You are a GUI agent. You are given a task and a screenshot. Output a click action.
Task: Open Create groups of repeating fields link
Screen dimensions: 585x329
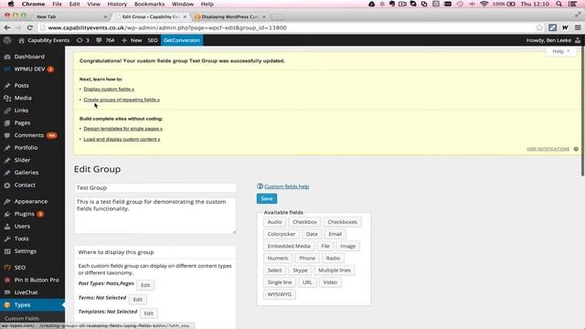(x=122, y=100)
